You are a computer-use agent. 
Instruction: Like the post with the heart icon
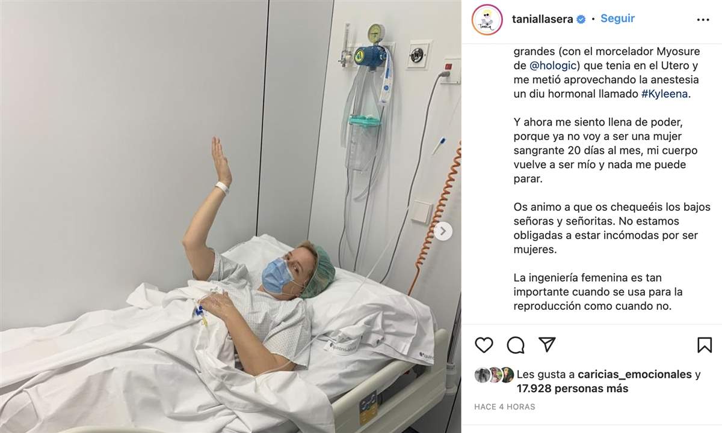[x=484, y=345]
